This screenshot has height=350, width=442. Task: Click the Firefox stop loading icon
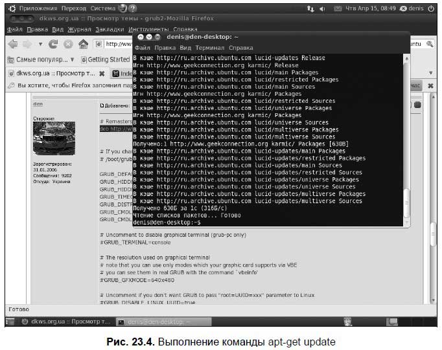[68, 44]
